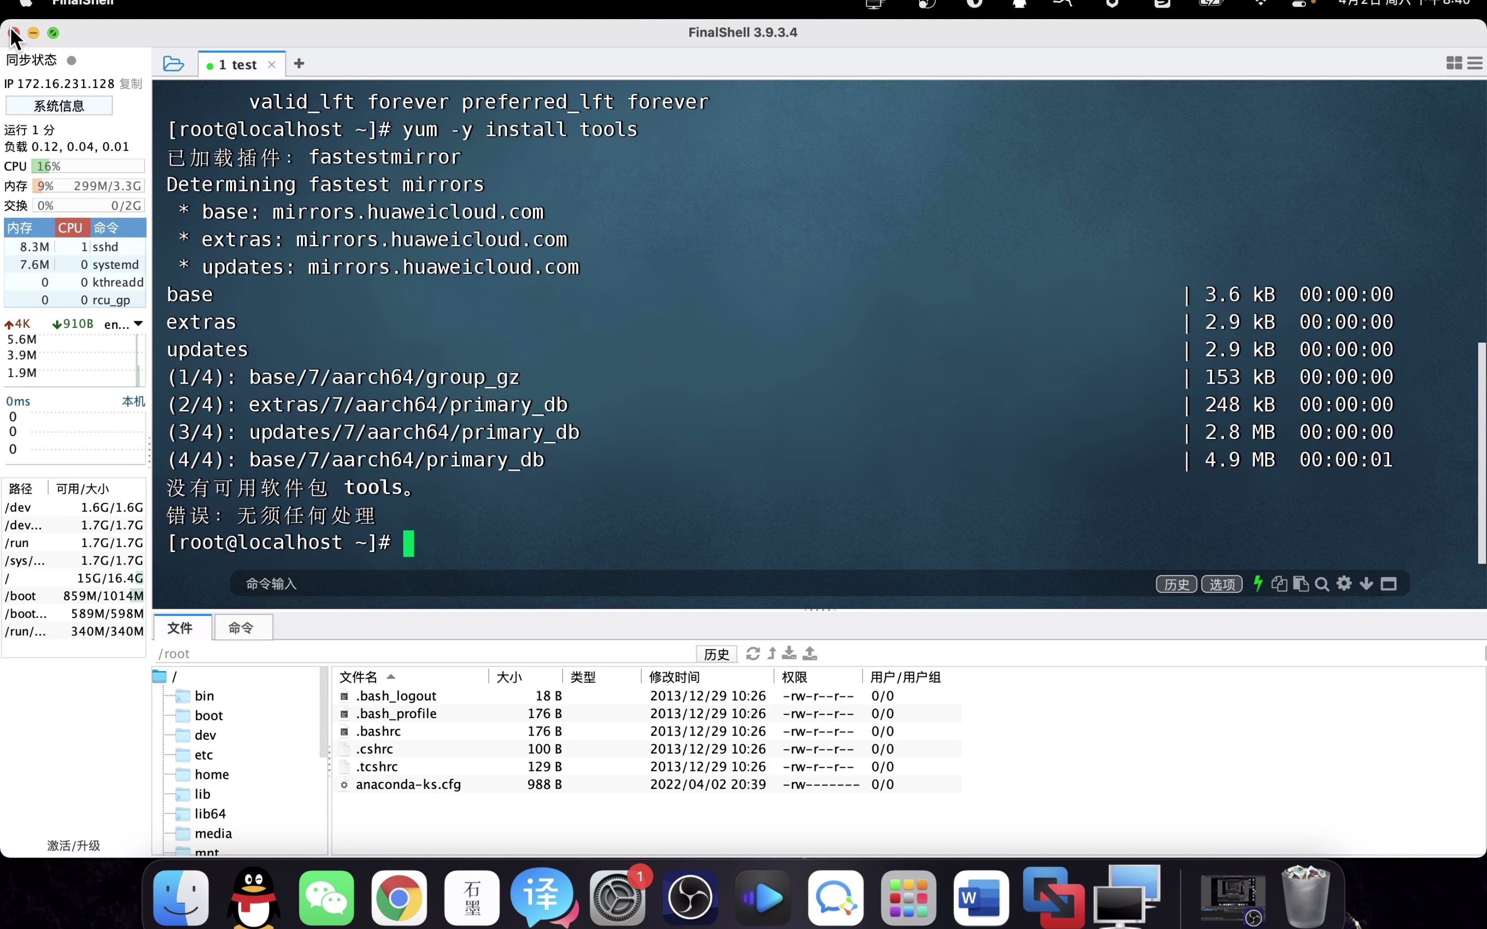The height and width of the screenshot is (929, 1487).
Task: Click the terminal copy icon
Action: [1279, 584]
